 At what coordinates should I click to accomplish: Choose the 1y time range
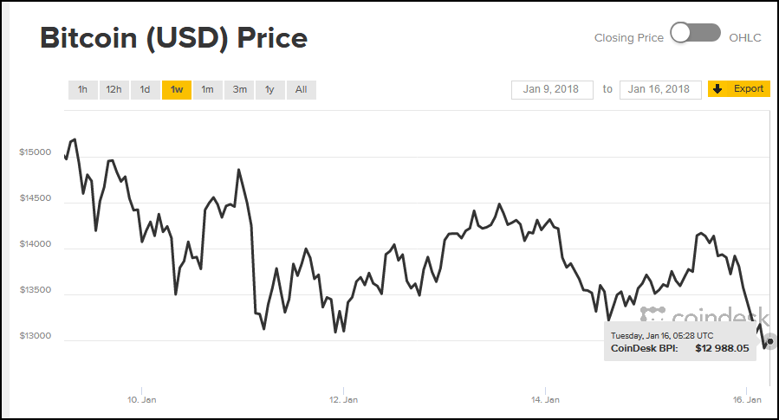tap(269, 90)
